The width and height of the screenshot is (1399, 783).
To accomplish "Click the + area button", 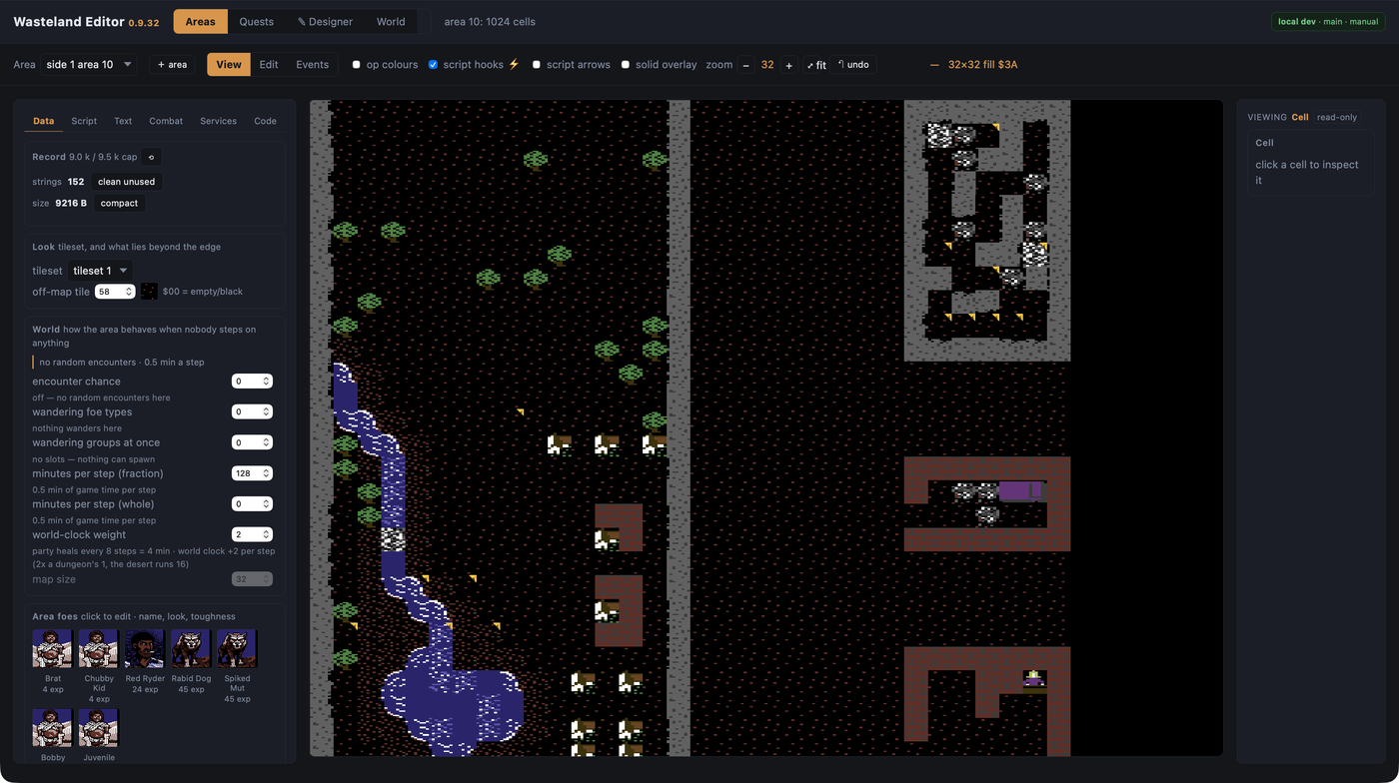I will pos(172,65).
